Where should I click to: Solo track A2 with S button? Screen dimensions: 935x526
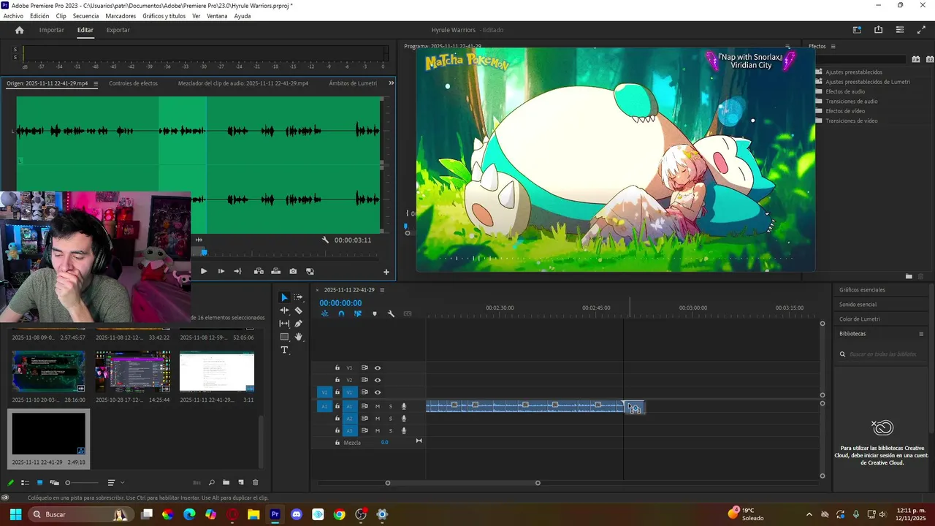pos(390,419)
